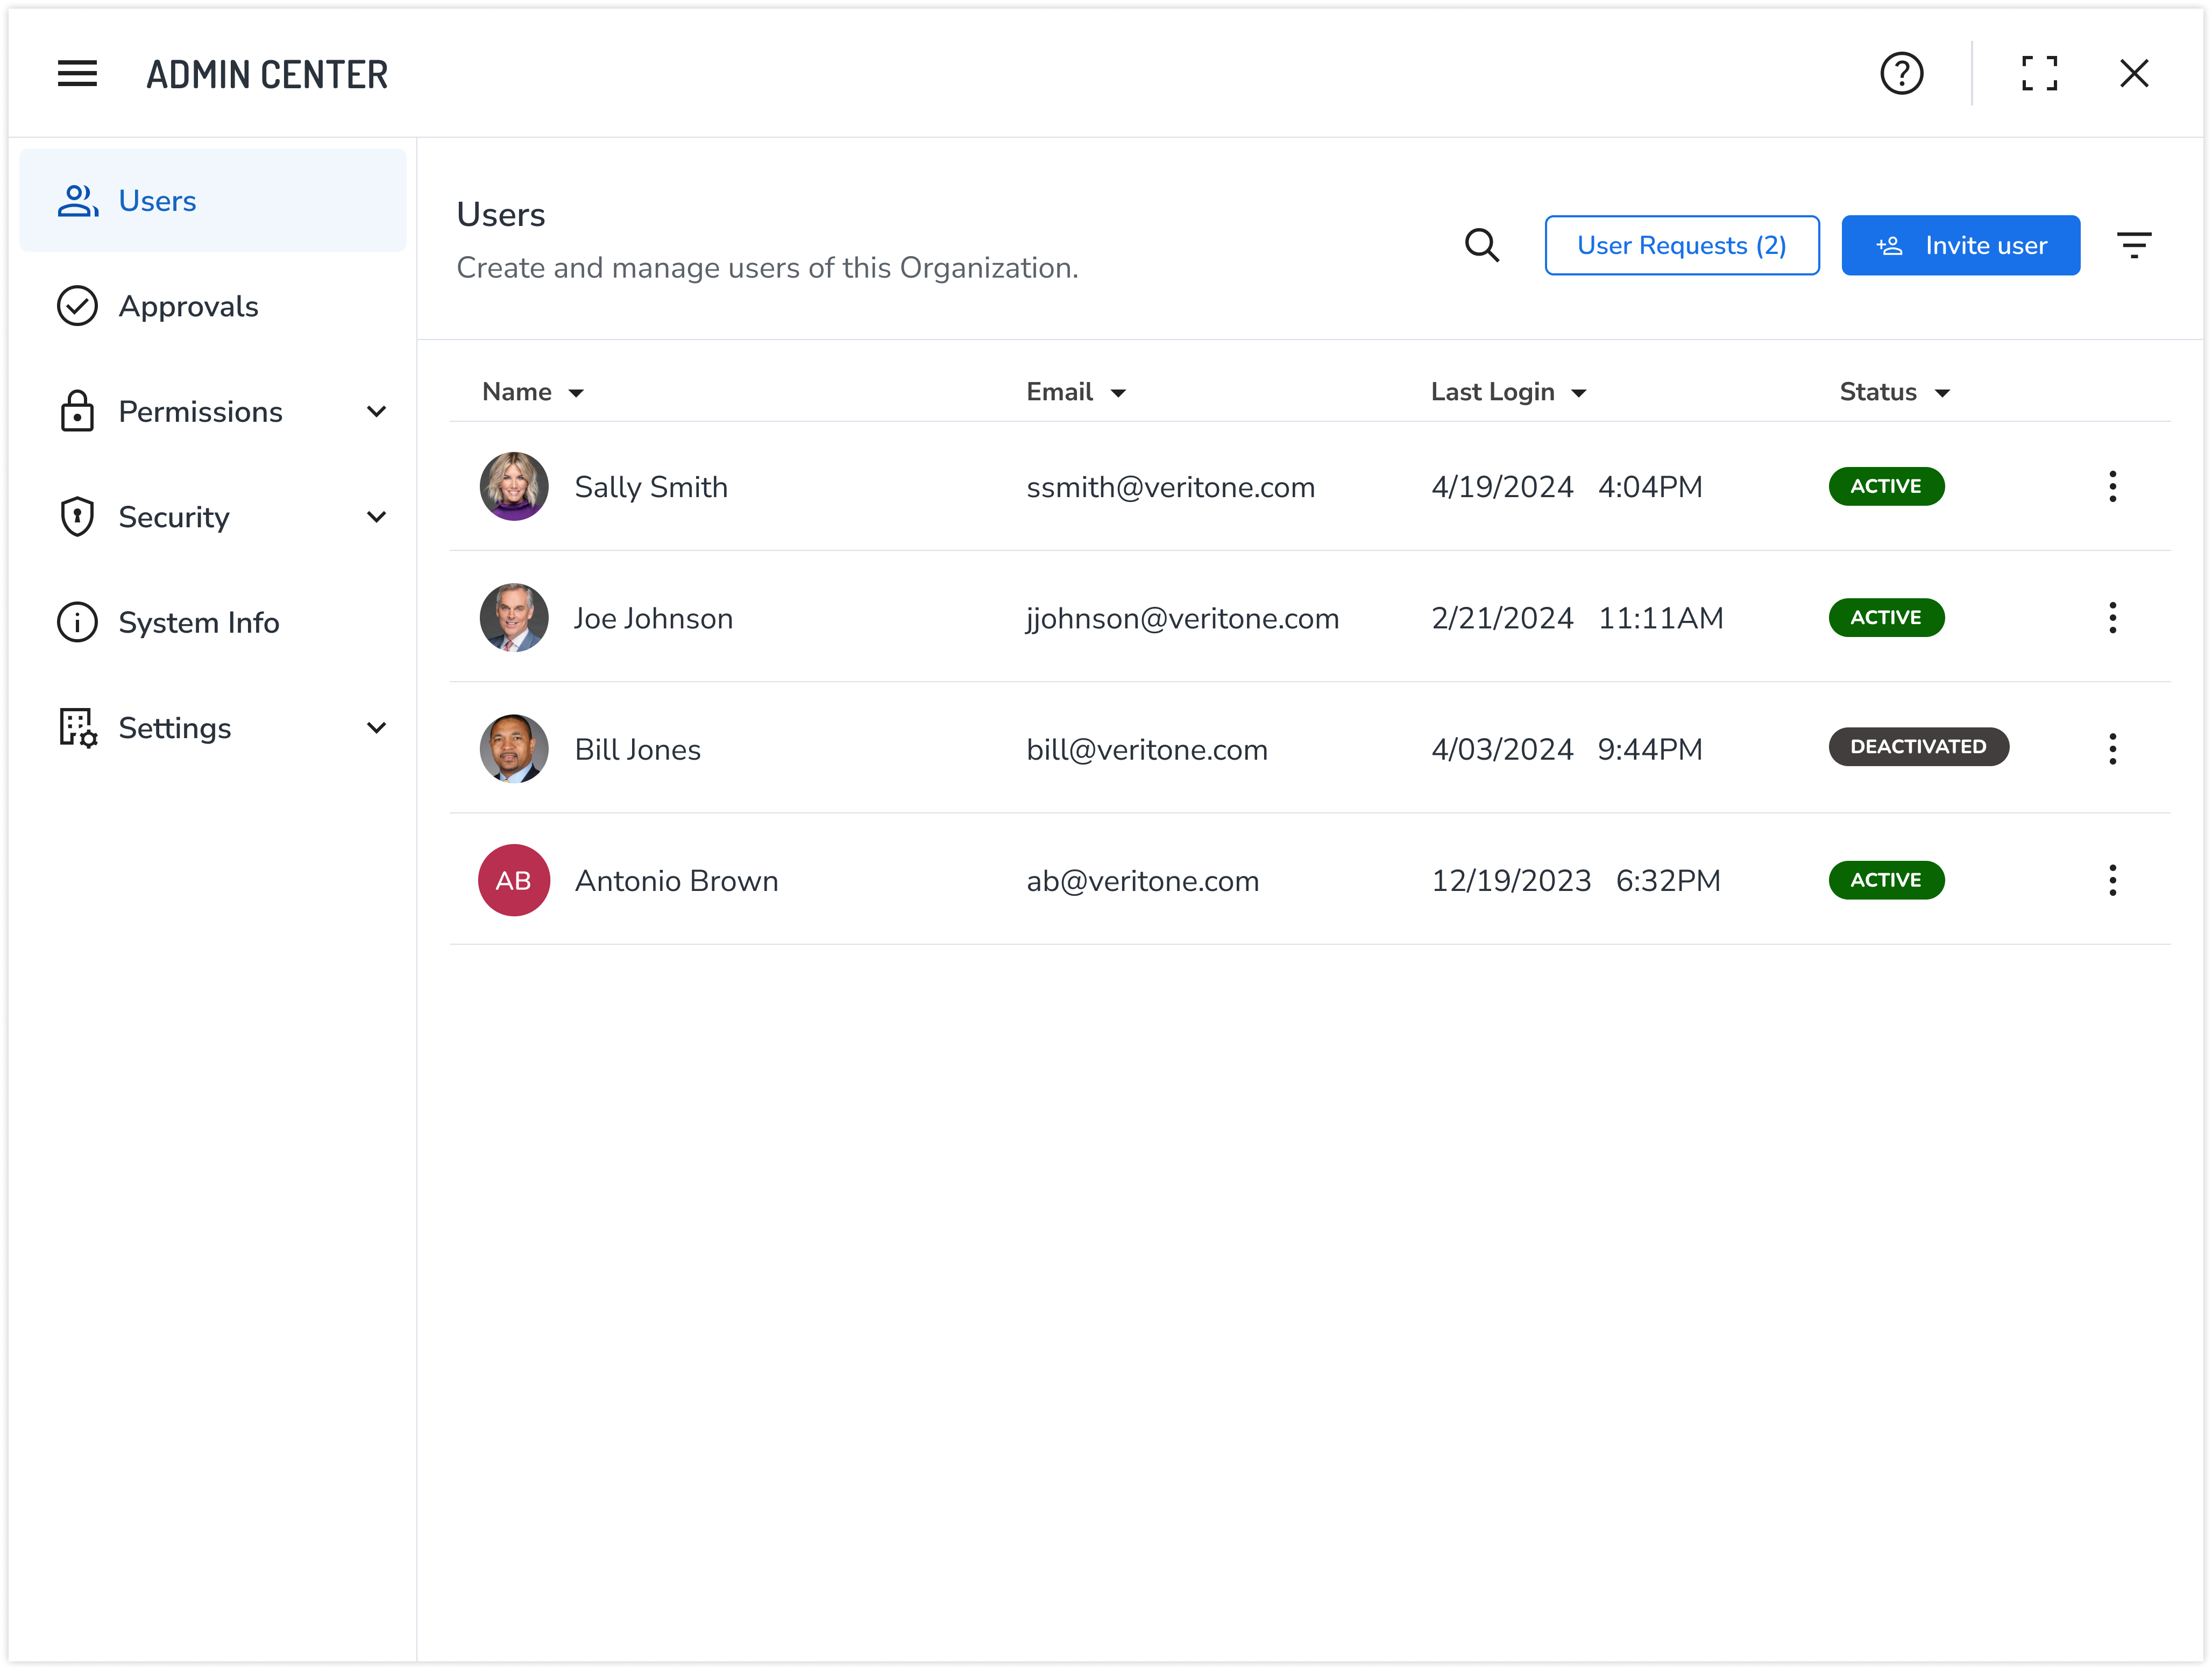Open the filter list icon
2212x1670 pixels.
pyautogui.click(x=2133, y=245)
